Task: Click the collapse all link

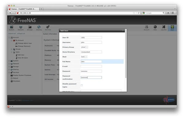Action: point(21,33)
